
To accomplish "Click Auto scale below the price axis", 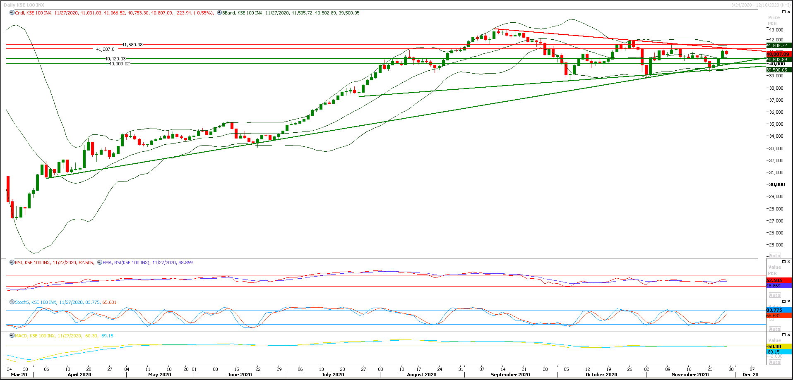I will point(775,256).
